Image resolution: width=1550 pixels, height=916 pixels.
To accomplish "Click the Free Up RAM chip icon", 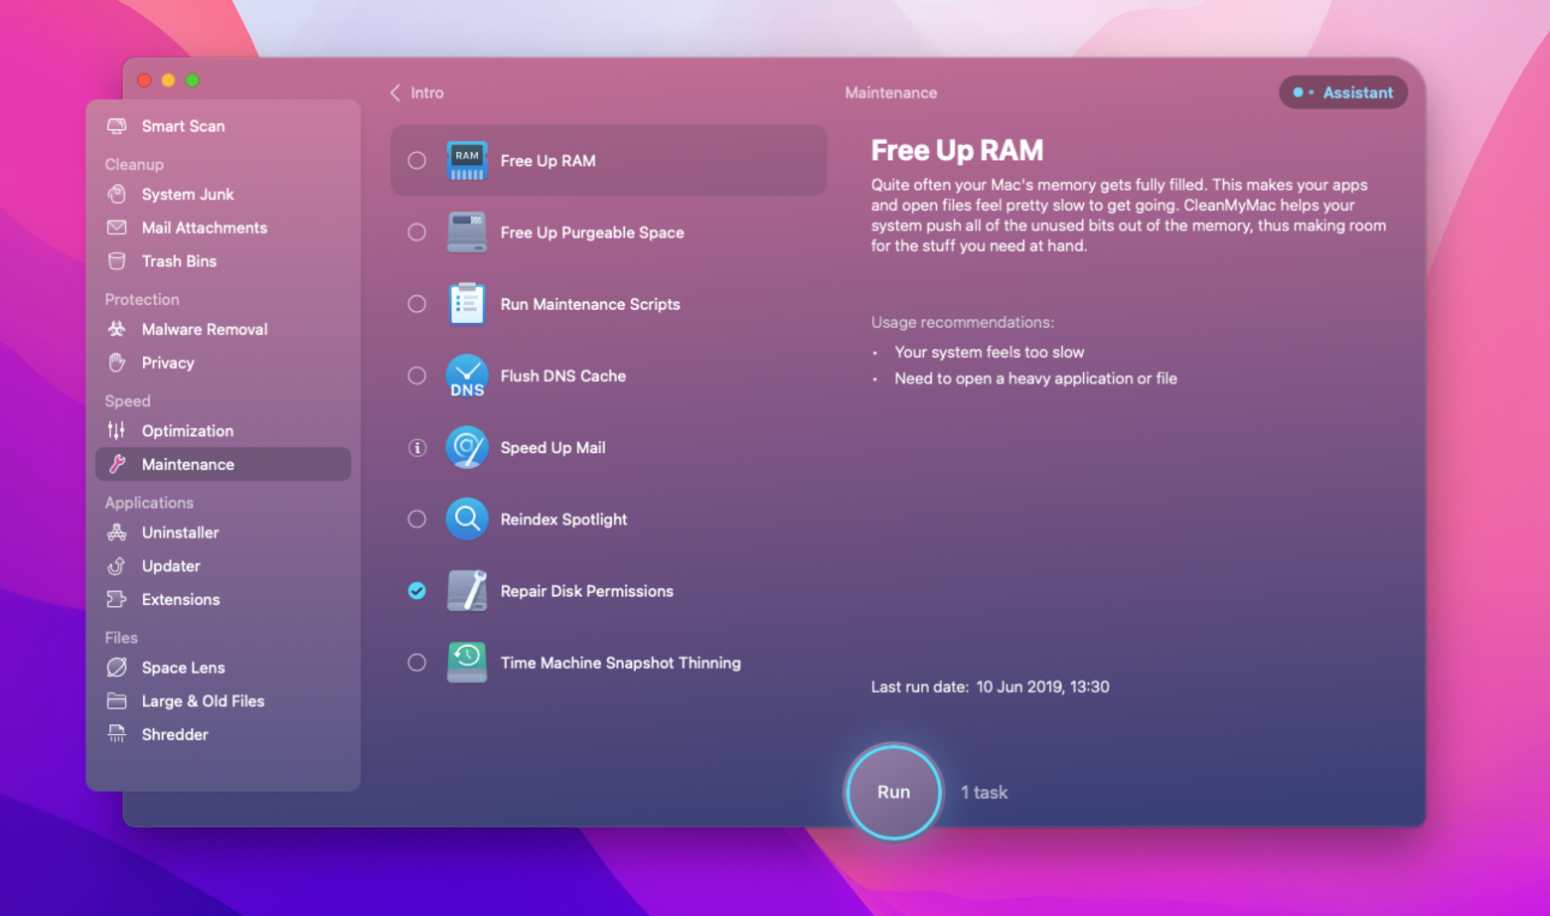I will coord(466,161).
